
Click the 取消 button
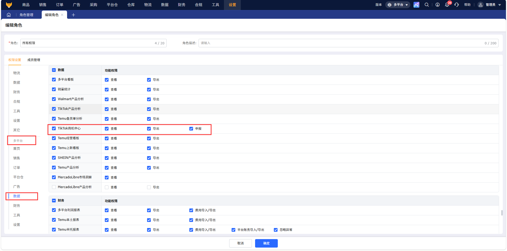tap(240, 243)
